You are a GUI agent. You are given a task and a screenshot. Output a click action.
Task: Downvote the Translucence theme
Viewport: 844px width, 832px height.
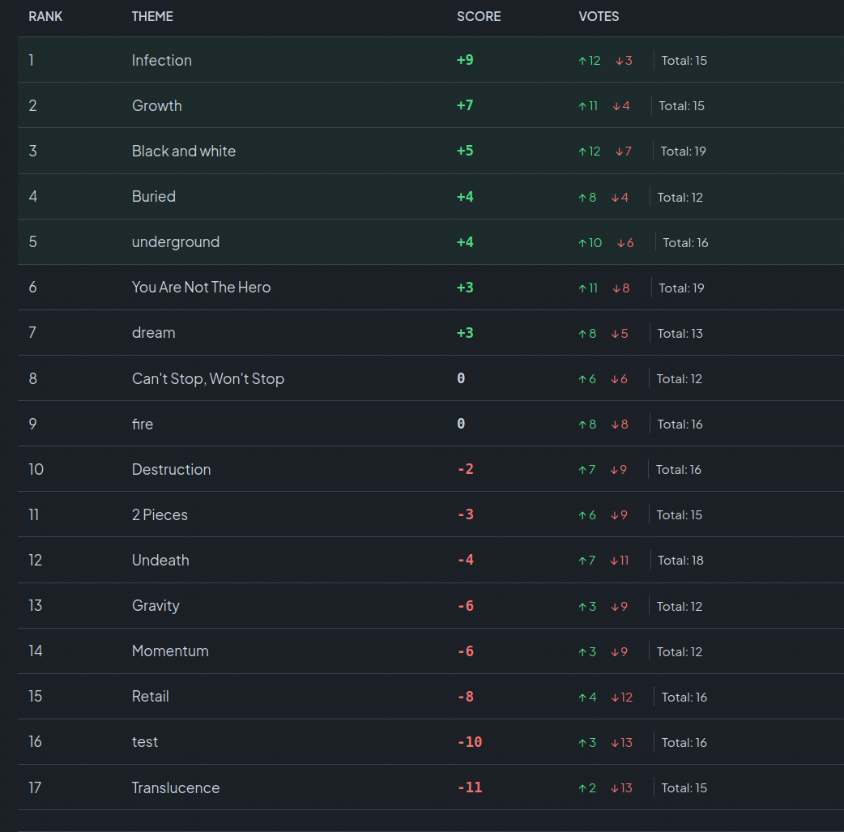[x=615, y=788]
